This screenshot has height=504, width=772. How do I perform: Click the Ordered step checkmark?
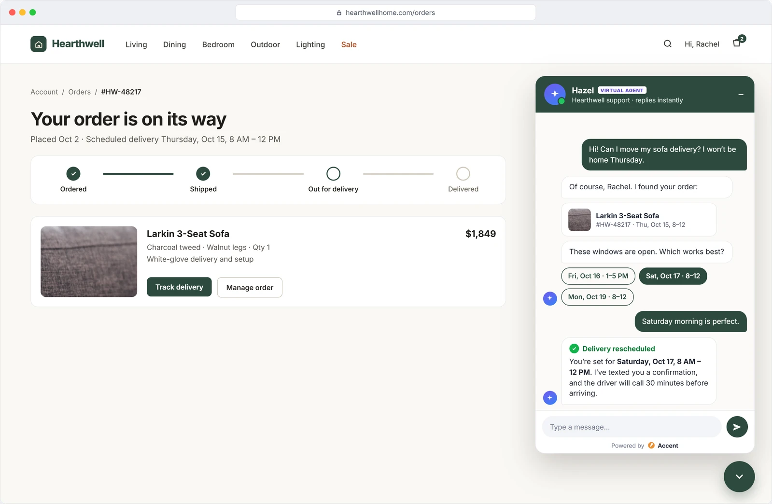pos(73,173)
